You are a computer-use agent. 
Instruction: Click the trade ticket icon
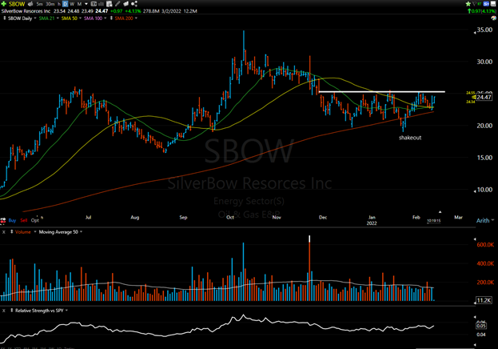click(125, 4)
